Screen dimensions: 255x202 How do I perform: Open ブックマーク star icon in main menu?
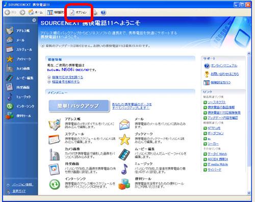click(124, 139)
